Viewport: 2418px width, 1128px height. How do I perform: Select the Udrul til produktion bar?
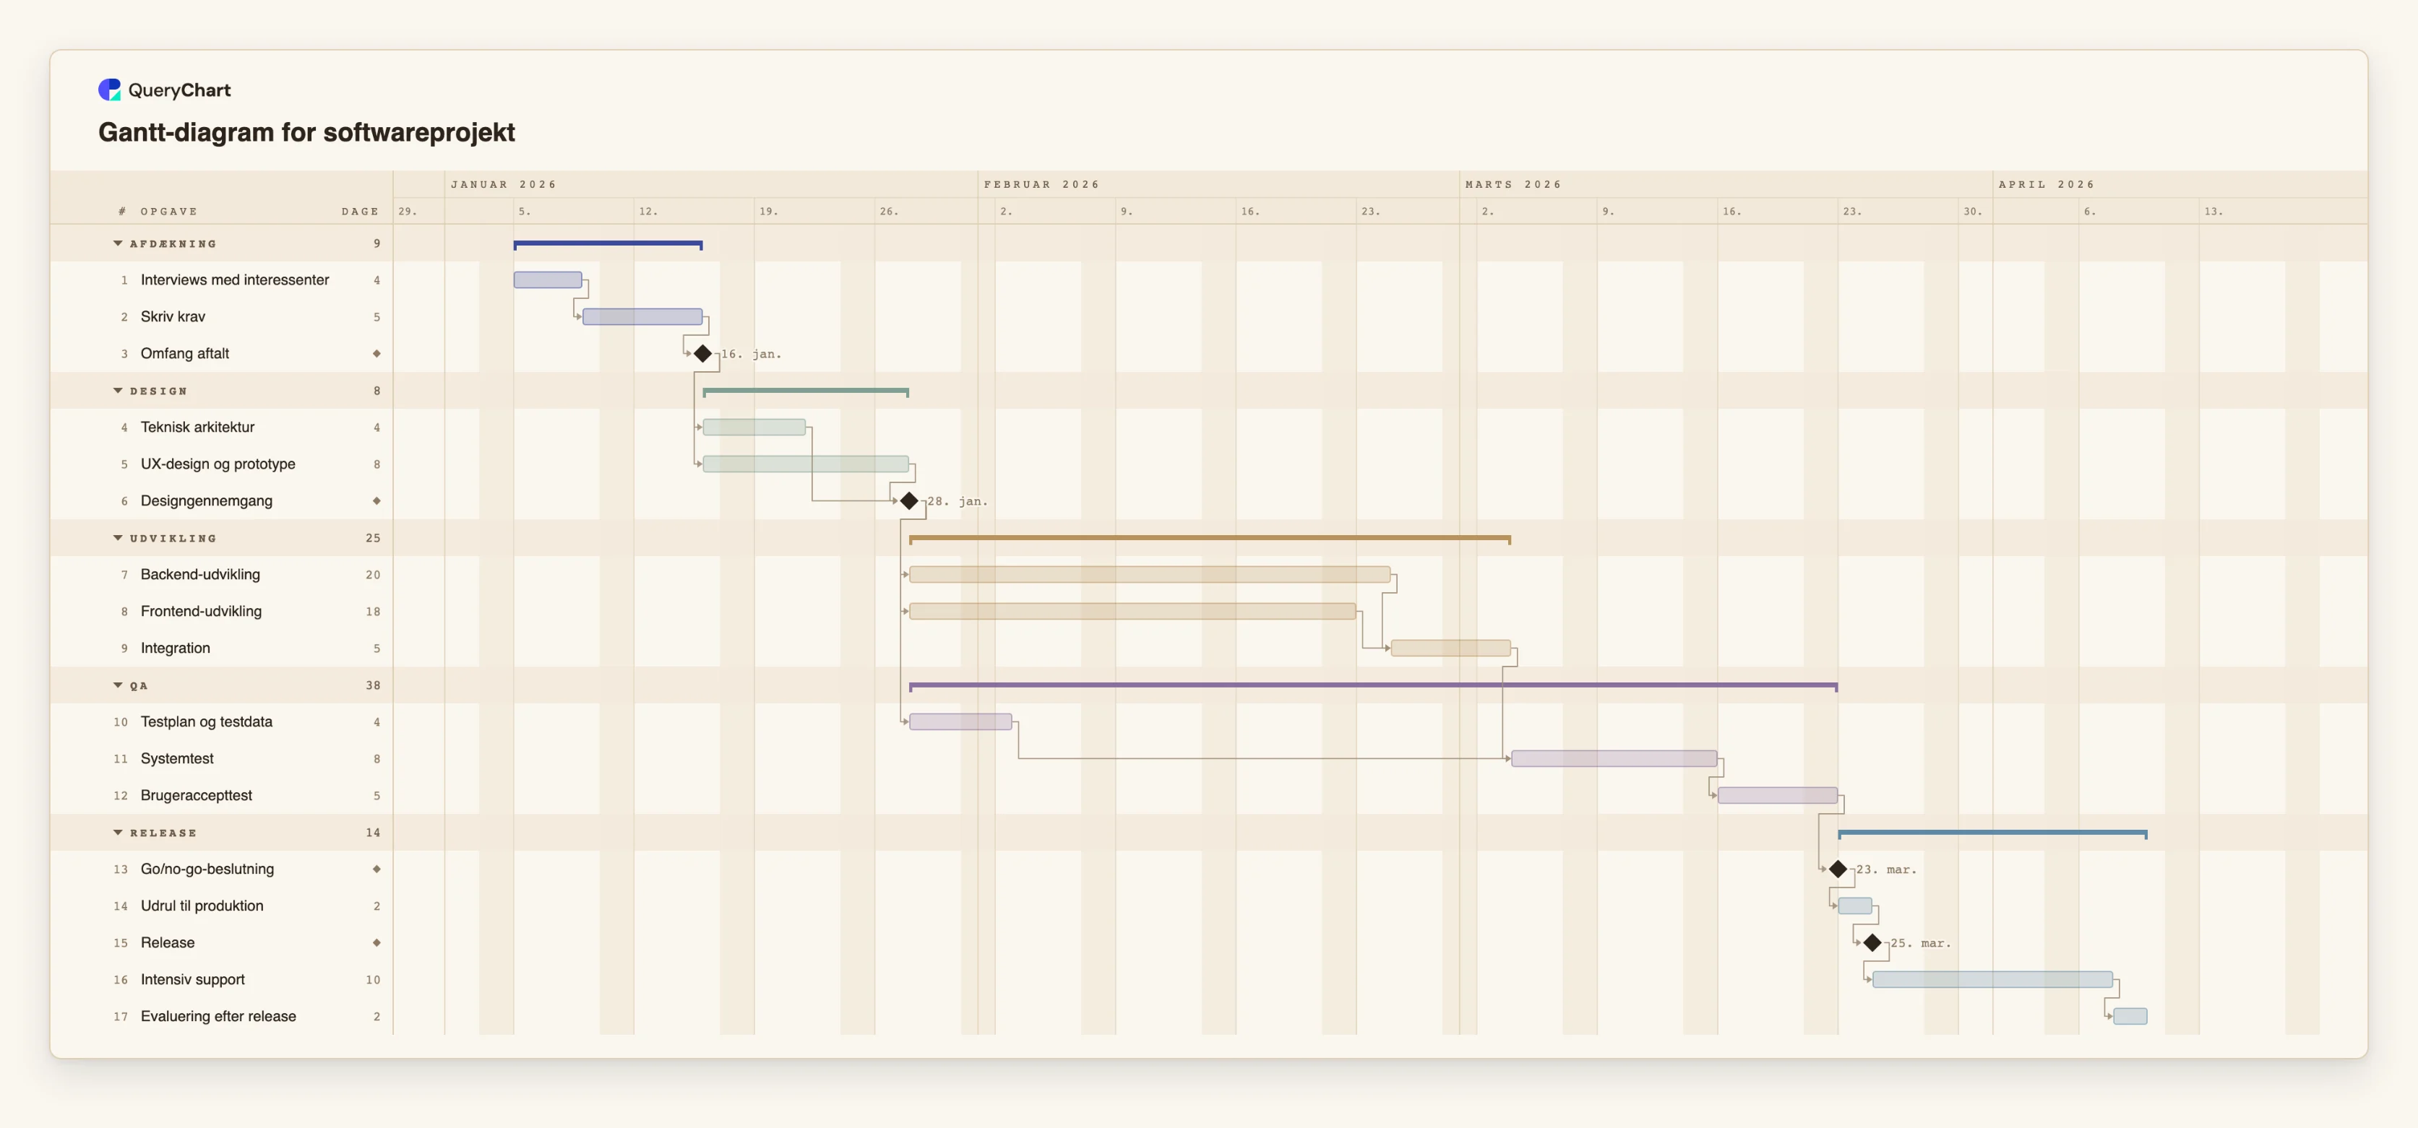click(x=1856, y=906)
